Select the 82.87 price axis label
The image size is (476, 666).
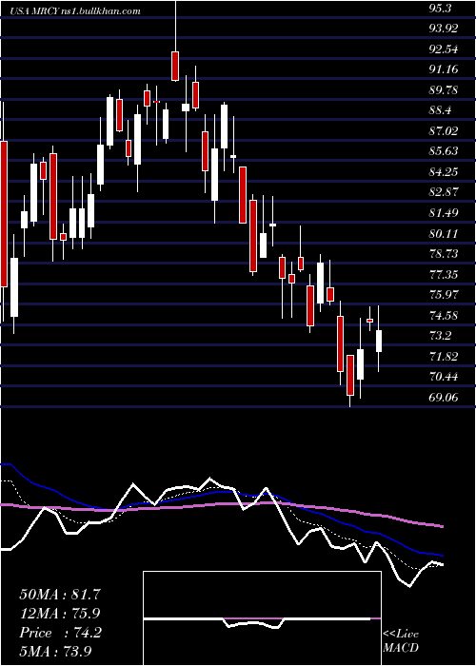pos(444,192)
